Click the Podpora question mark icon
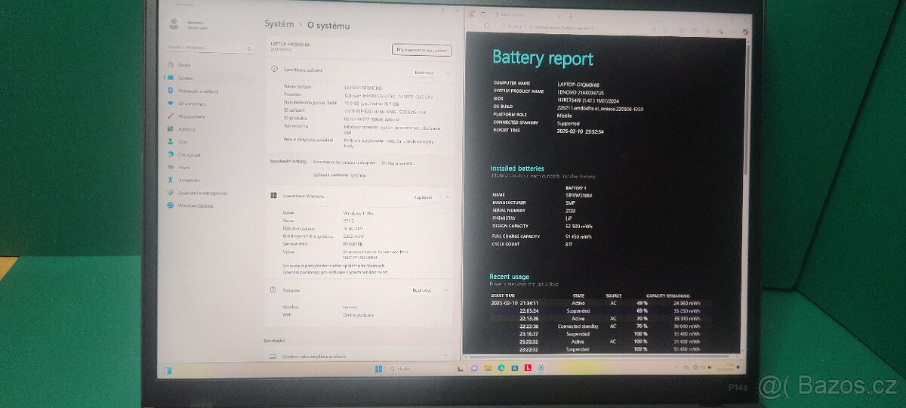 pyautogui.click(x=273, y=289)
